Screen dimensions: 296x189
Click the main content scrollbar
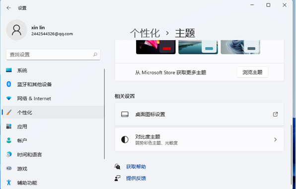[x=291, y=155]
